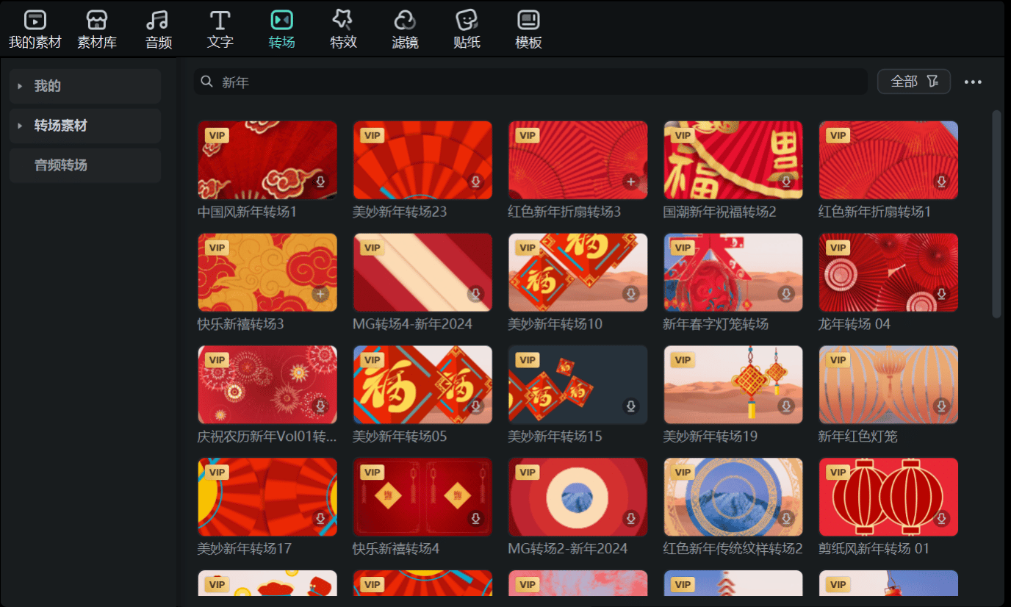Open the three-dot more options menu
This screenshot has width=1011, height=607.
(x=973, y=82)
